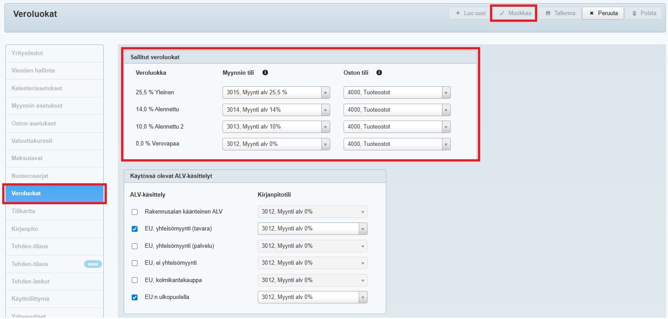Viewport: 668px width, 319px height.
Task: Enable Rakennusalan käänteinen ALV checkbox
Action: (135, 212)
